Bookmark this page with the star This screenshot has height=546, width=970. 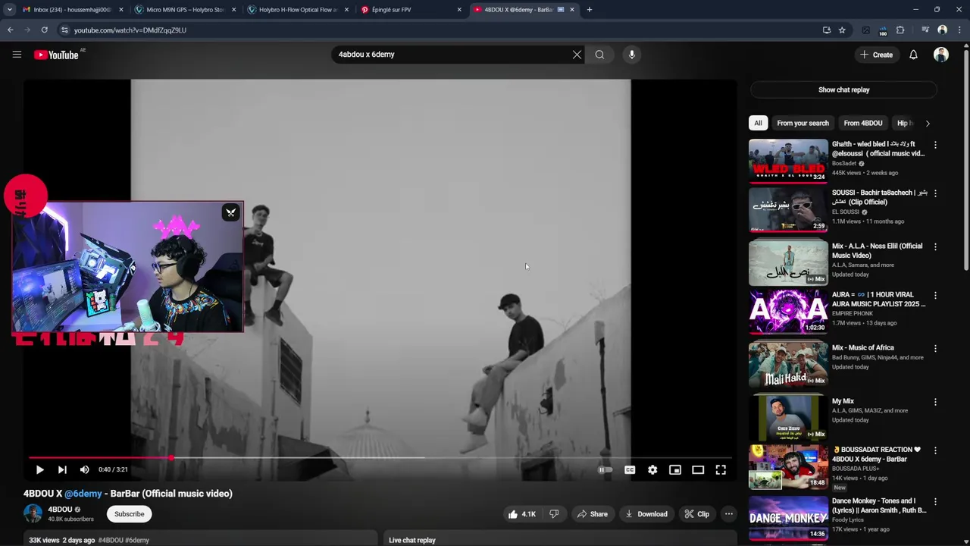[x=842, y=30]
